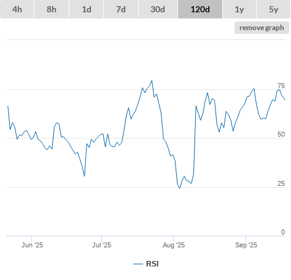Click the remove graph button

pyautogui.click(x=262, y=28)
